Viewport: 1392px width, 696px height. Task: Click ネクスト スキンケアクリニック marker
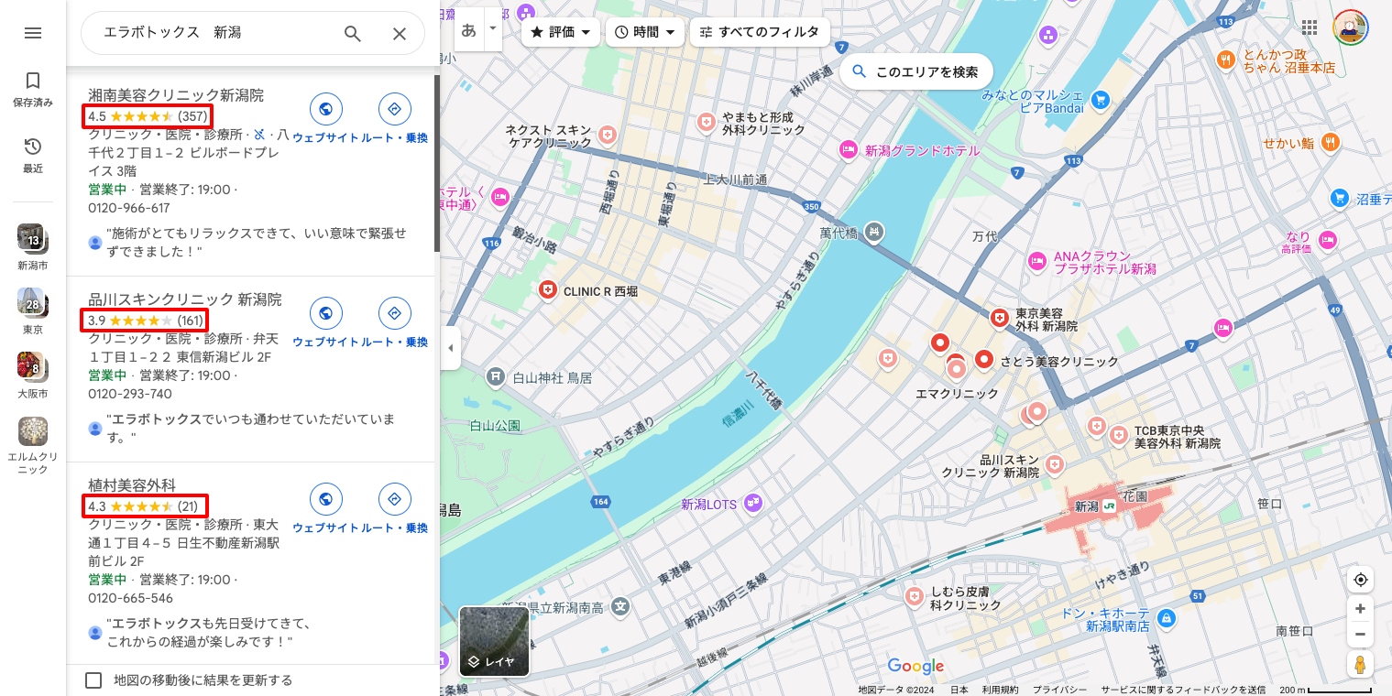[606, 134]
